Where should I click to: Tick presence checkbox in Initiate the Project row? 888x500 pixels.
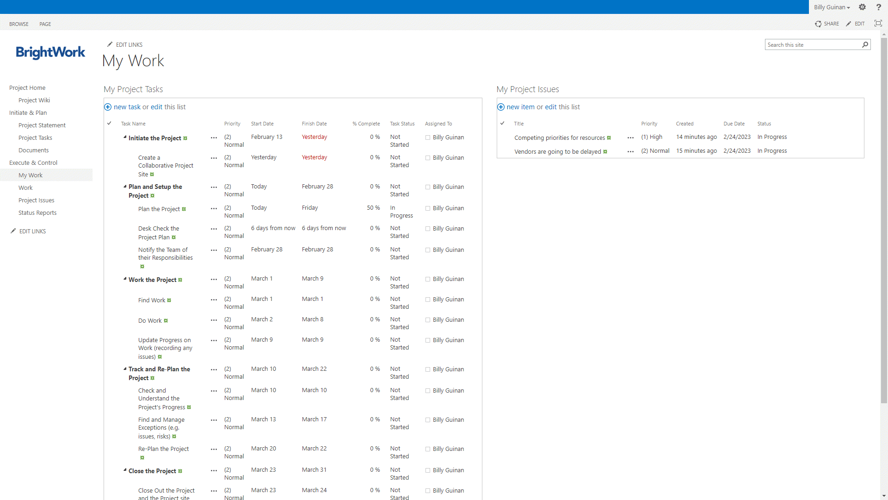[x=428, y=137]
